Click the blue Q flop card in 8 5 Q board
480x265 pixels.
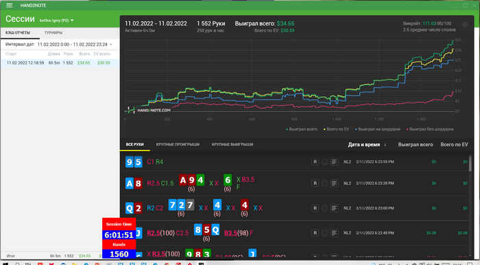pyautogui.click(x=215, y=229)
